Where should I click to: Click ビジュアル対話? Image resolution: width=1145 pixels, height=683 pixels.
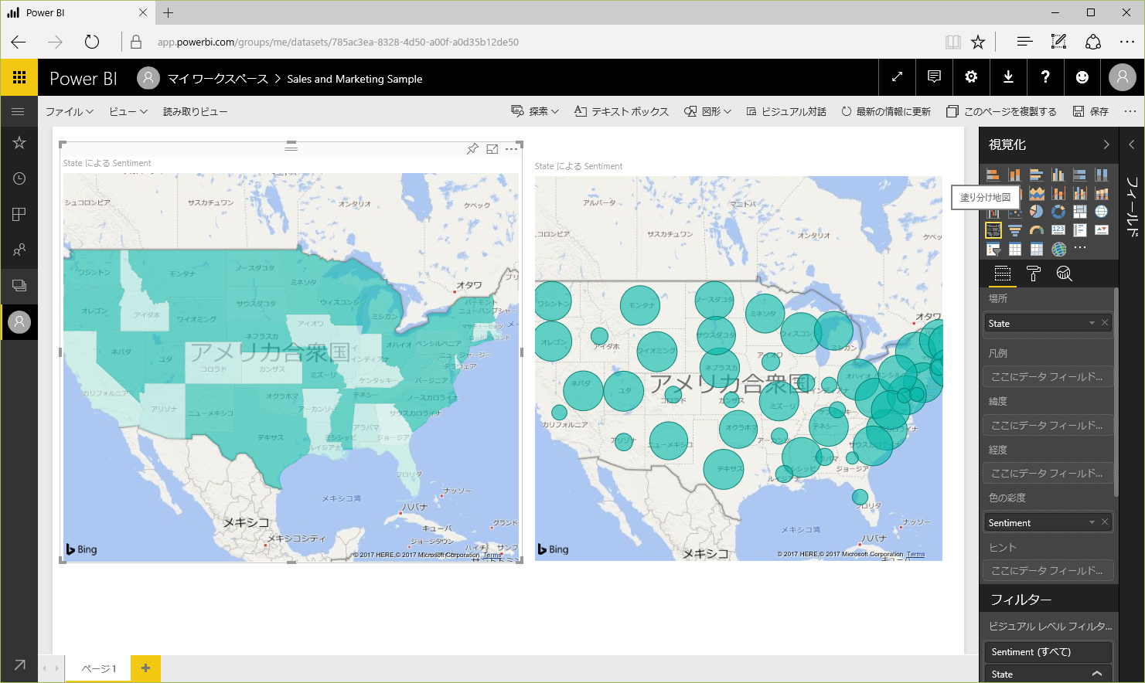point(786,112)
